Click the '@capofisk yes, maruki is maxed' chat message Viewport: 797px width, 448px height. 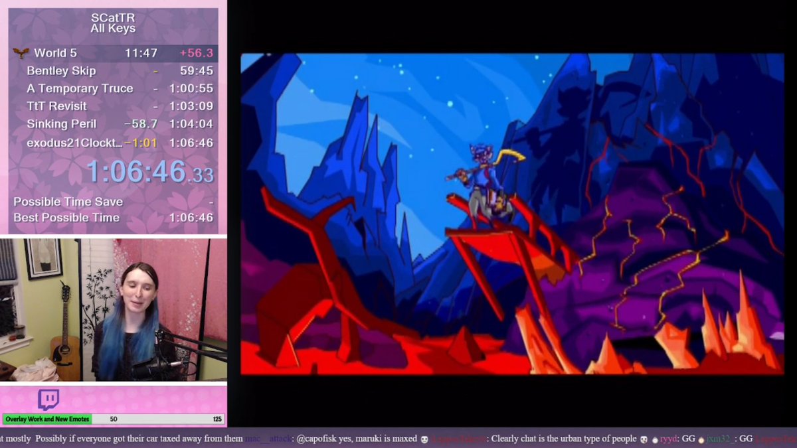pyautogui.click(x=357, y=439)
